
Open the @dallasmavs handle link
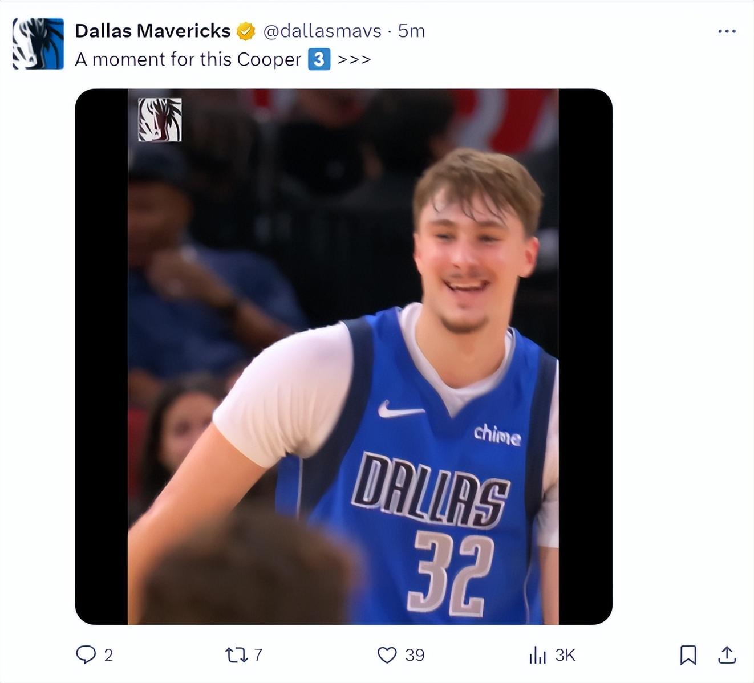[322, 31]
